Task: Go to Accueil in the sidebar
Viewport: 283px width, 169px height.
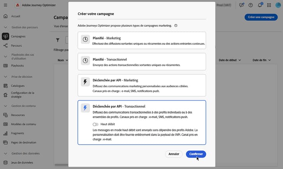Action: 16,16
